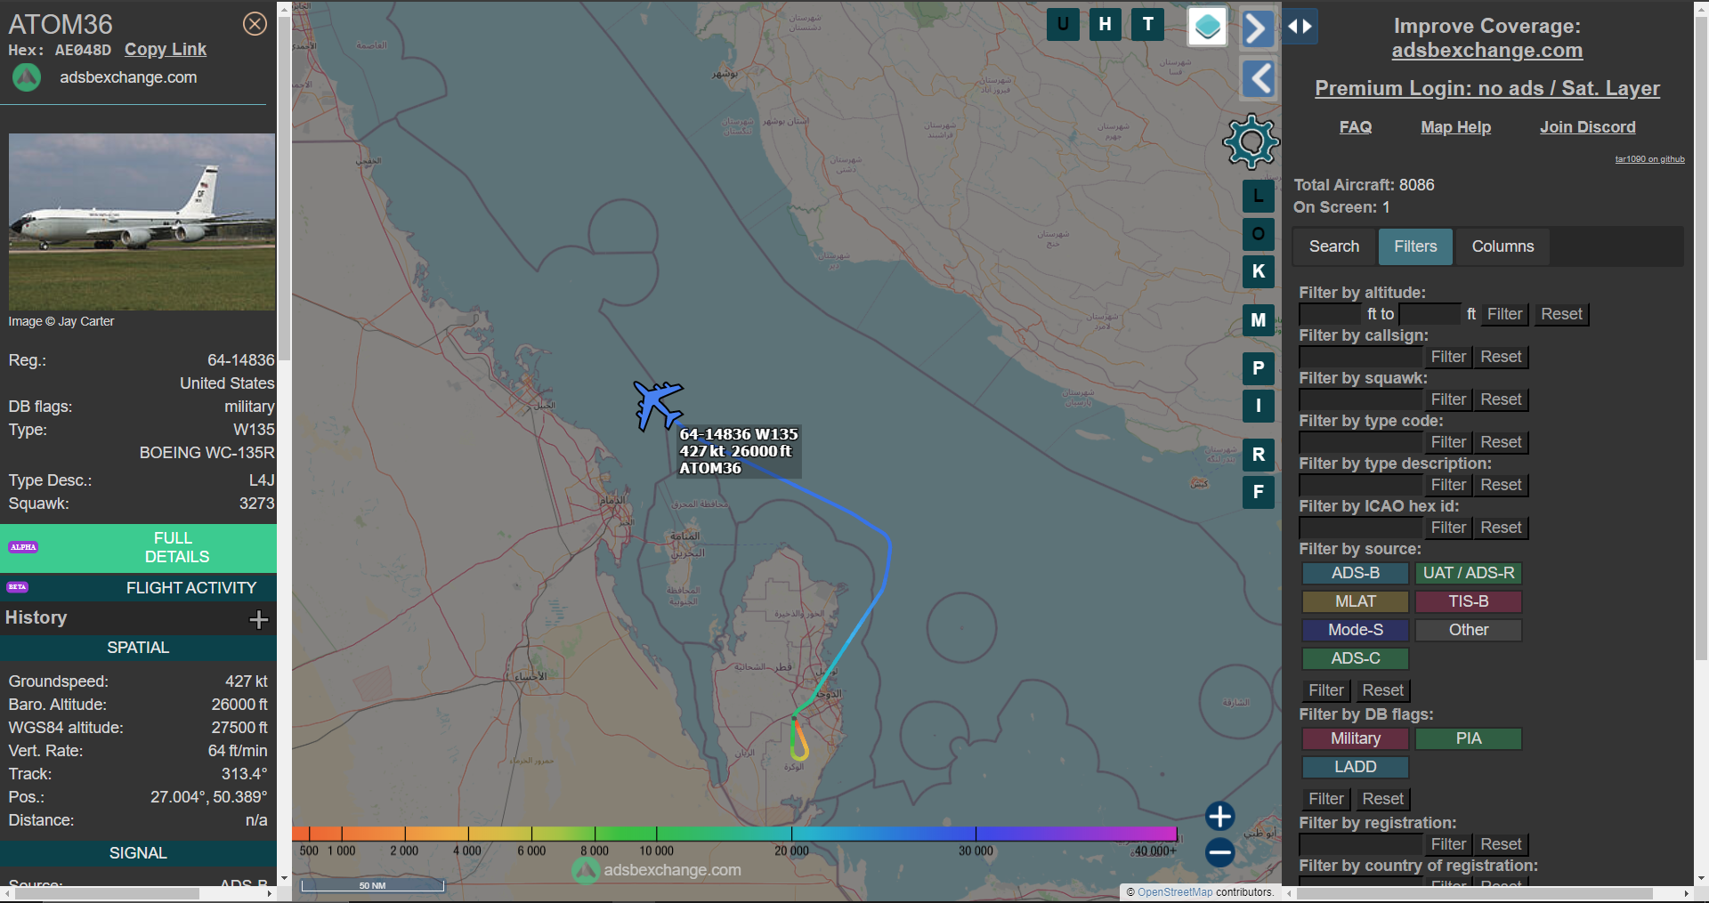Screen dimensions: 1709x903
Task: Open the Map Help link
Action: [x=1455, y=127]
